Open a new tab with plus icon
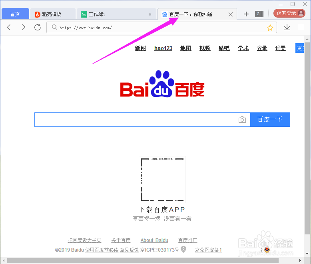Image resolution: width=311 pixels, height=264 pixels. 246,14
